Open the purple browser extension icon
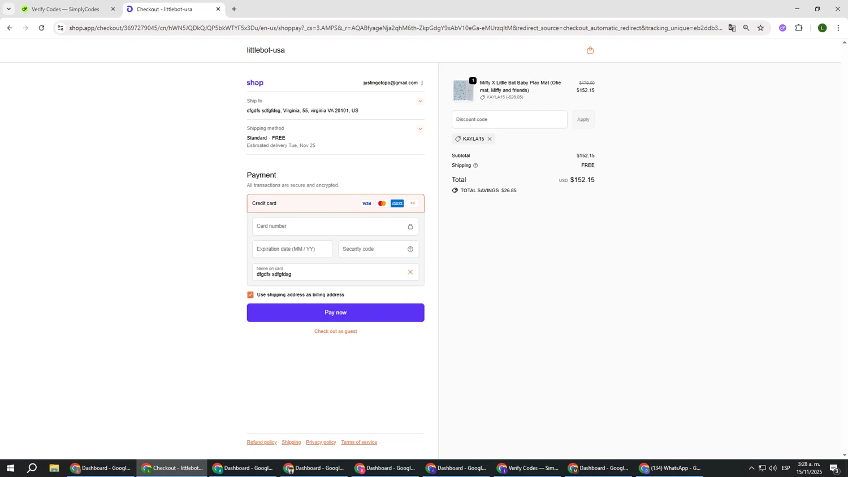This screenshot has height=477, width=848. [x=782, y=28]
